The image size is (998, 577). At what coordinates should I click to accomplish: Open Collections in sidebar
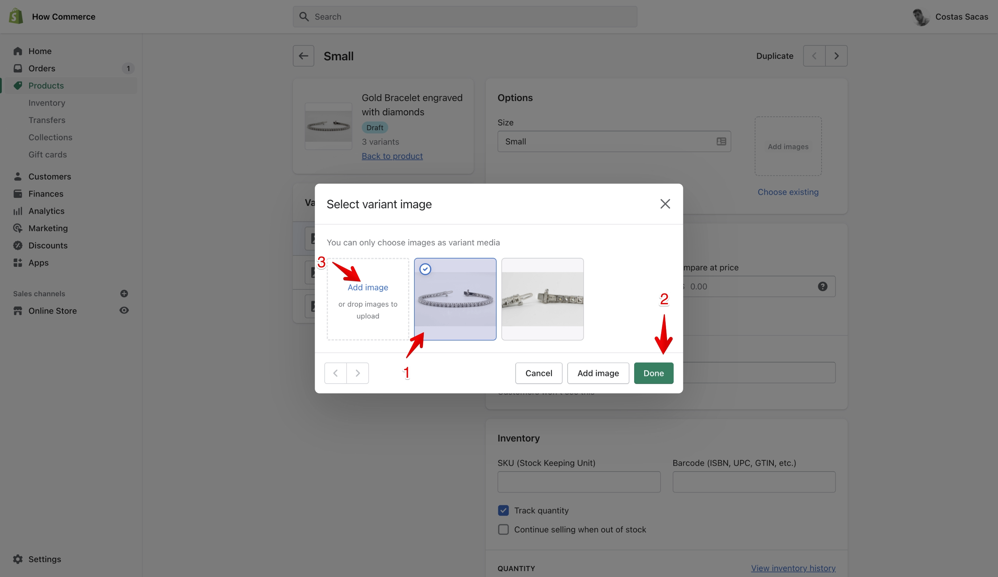(50, 137)
